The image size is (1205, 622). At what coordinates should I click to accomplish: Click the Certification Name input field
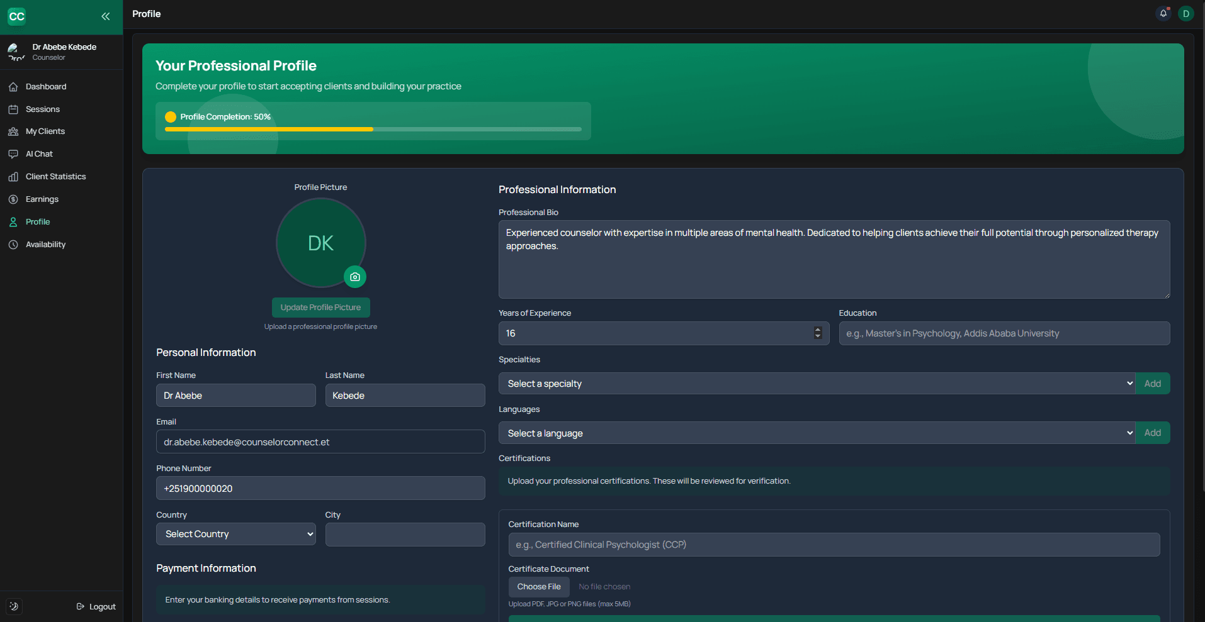[x=834, y=545]
